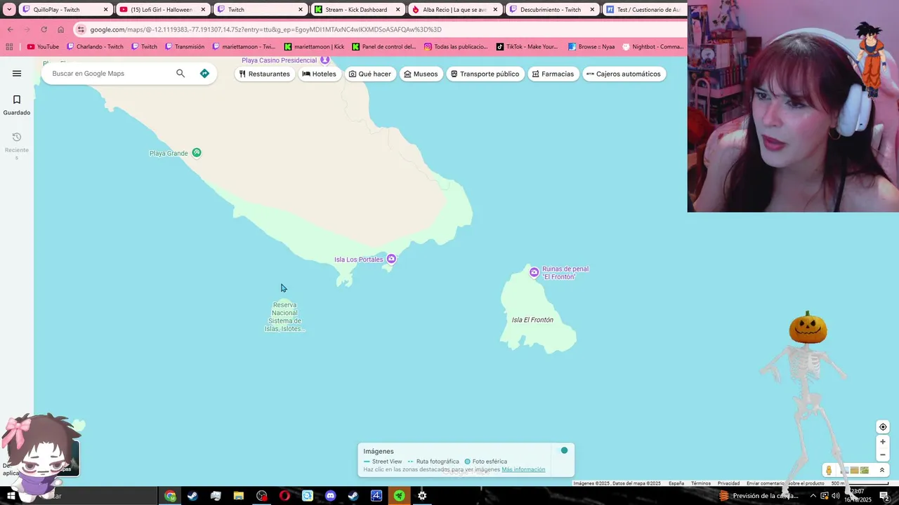
Task: Open the Chrome apps grid in bookmarks bar
Action: click(x=9, y=47)
